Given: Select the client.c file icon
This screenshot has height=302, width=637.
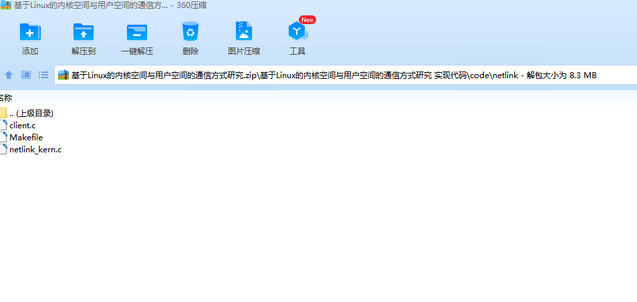Looking at the screenshot, I should pos(3,125).
